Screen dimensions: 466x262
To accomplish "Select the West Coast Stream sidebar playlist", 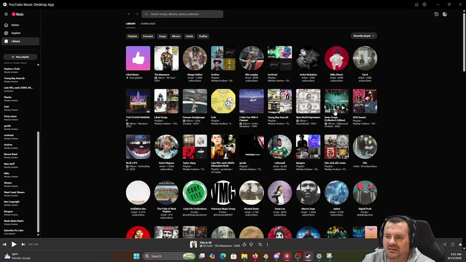I will [x=20, y=194].
